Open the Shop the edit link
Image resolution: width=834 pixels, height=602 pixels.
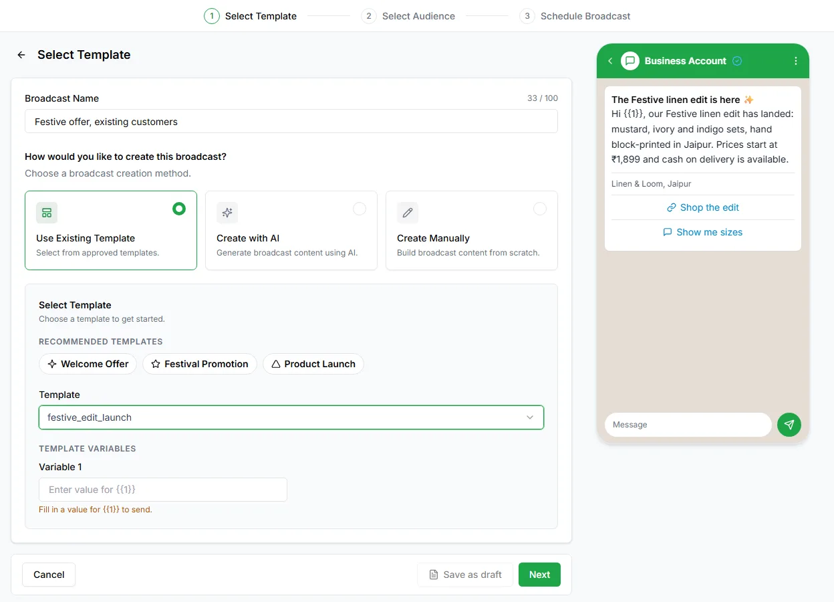click(703, 207)
